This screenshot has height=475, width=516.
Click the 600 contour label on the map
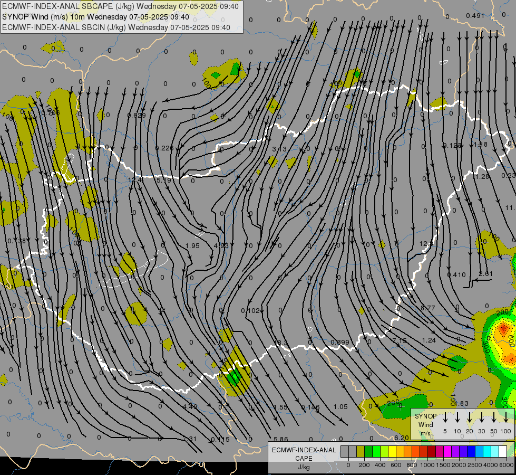(511, 341)
